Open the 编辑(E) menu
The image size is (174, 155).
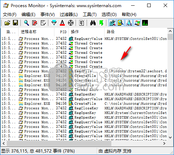tap(28, 15)
